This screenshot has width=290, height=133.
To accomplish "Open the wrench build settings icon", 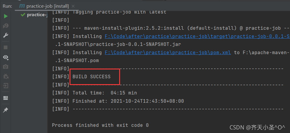I will (6, 36).
